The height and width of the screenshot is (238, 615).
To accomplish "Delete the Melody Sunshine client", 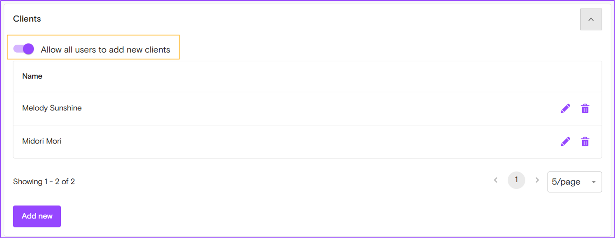I will pos(585,108).
